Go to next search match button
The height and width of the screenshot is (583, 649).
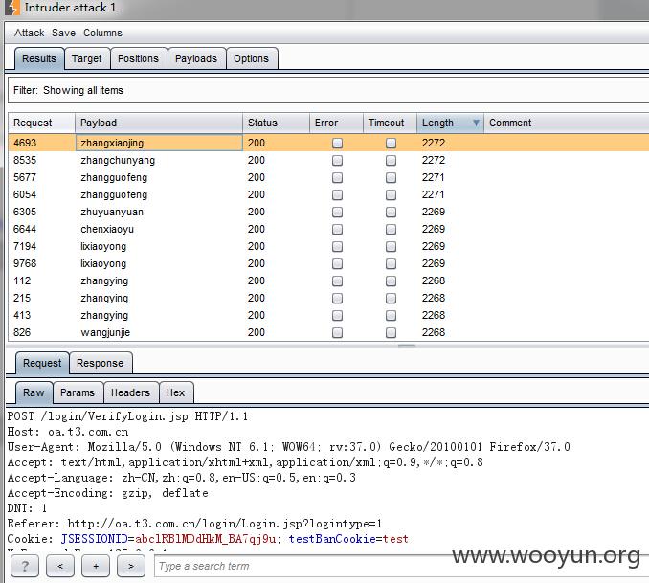tap(131, 566)
